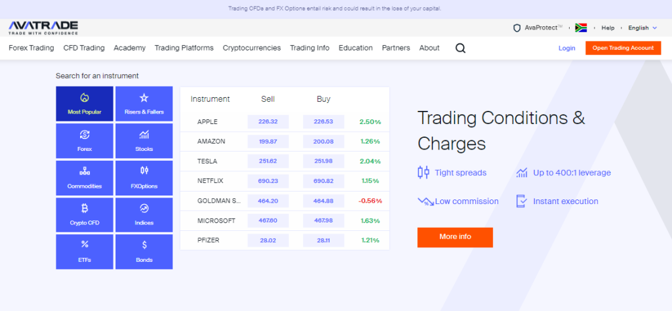
Task: Click NETFLIX buy price 690.82
Action: 323,181
